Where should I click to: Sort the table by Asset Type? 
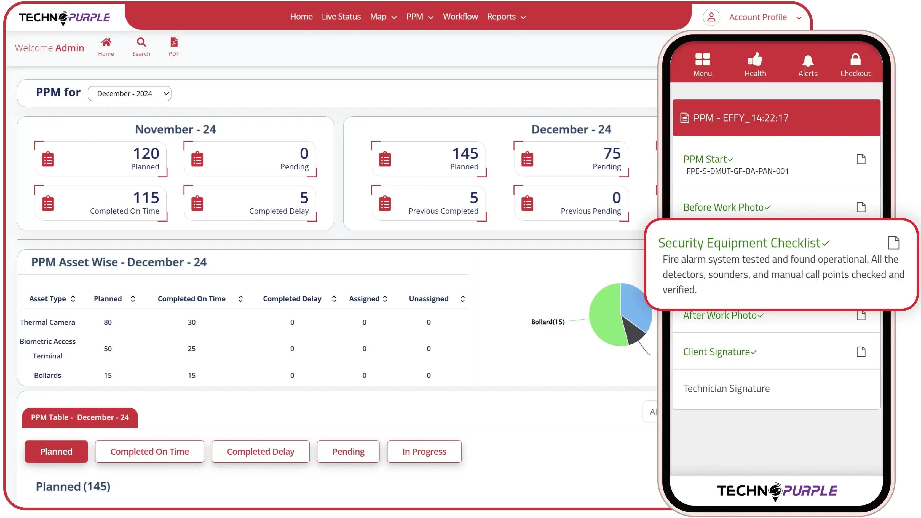pyautogui.click(x=73, y=299)
